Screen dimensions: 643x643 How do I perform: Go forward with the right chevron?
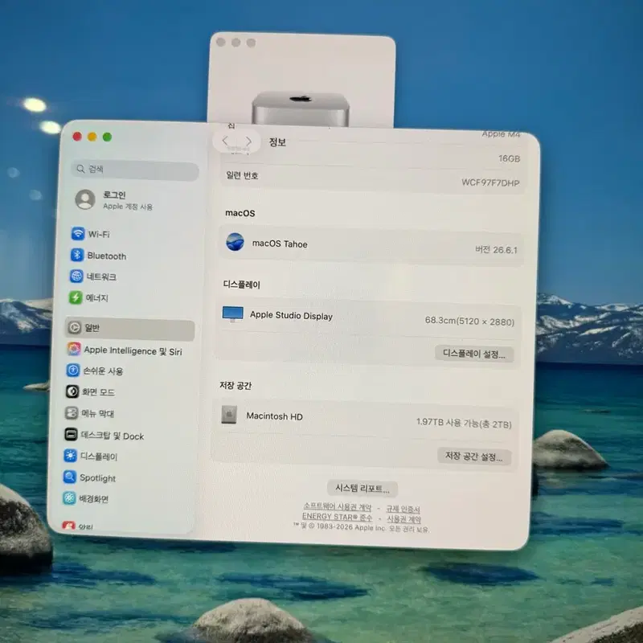(x=248, y=141)
